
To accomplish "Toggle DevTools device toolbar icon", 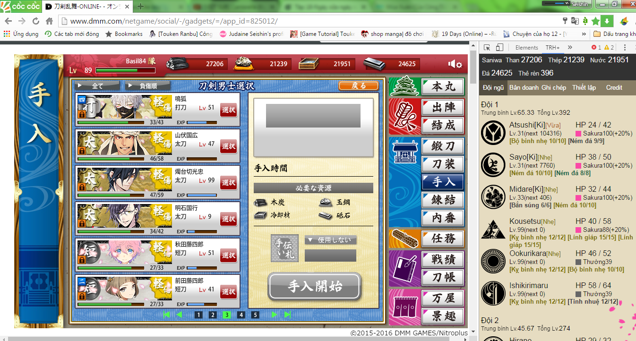I will [499, 47].
